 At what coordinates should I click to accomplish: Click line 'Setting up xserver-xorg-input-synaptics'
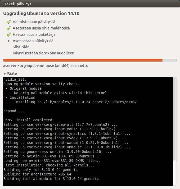(67, 134)
